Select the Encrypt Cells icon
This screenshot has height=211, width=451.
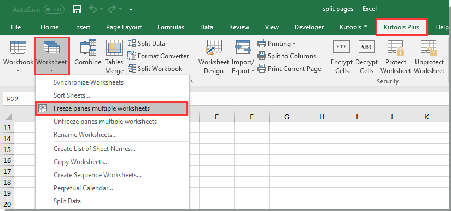342,47
